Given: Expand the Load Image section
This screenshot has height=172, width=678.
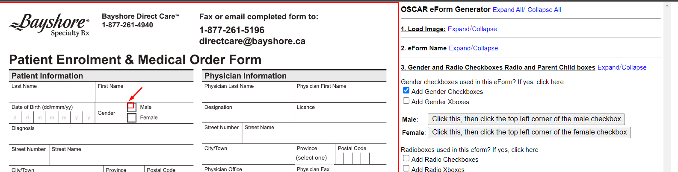Looking at the screenshot, I should click(x=459, y=29).
